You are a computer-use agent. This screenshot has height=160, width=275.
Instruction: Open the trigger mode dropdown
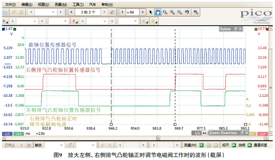(x=61, y=145)
